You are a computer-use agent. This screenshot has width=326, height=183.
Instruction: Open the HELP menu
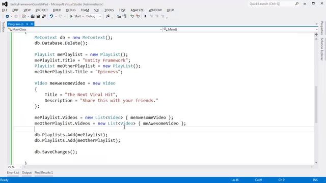pyautogui.click(x=170, y=10)
